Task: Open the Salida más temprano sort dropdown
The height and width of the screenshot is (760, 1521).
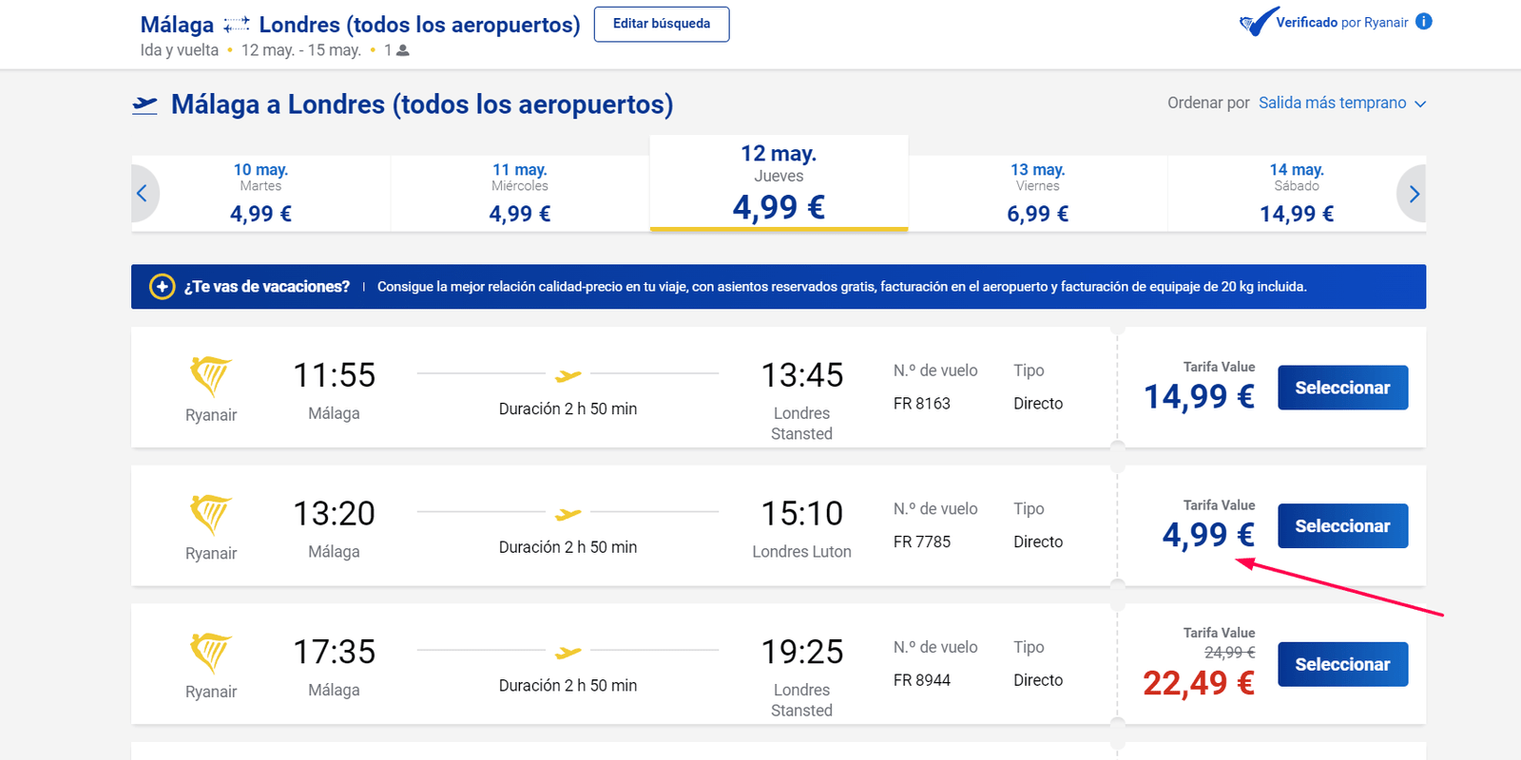Action: pos(1342,103)
